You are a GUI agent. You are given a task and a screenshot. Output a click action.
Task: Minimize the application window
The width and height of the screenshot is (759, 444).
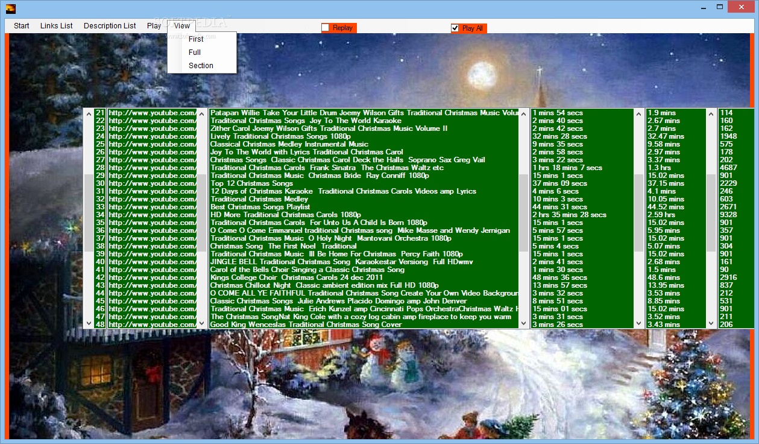coord(704,7)
